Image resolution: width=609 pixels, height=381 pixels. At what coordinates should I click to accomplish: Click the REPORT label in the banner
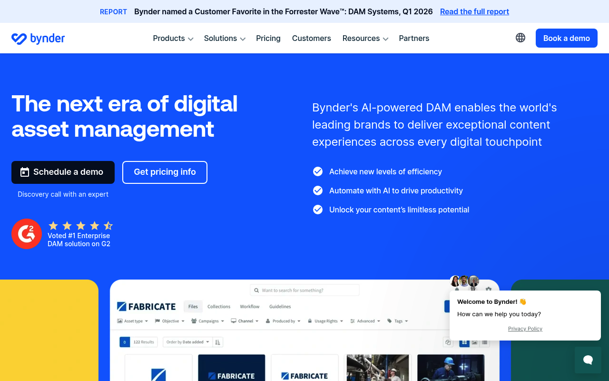pyautogui.click(x=113, y=11)
